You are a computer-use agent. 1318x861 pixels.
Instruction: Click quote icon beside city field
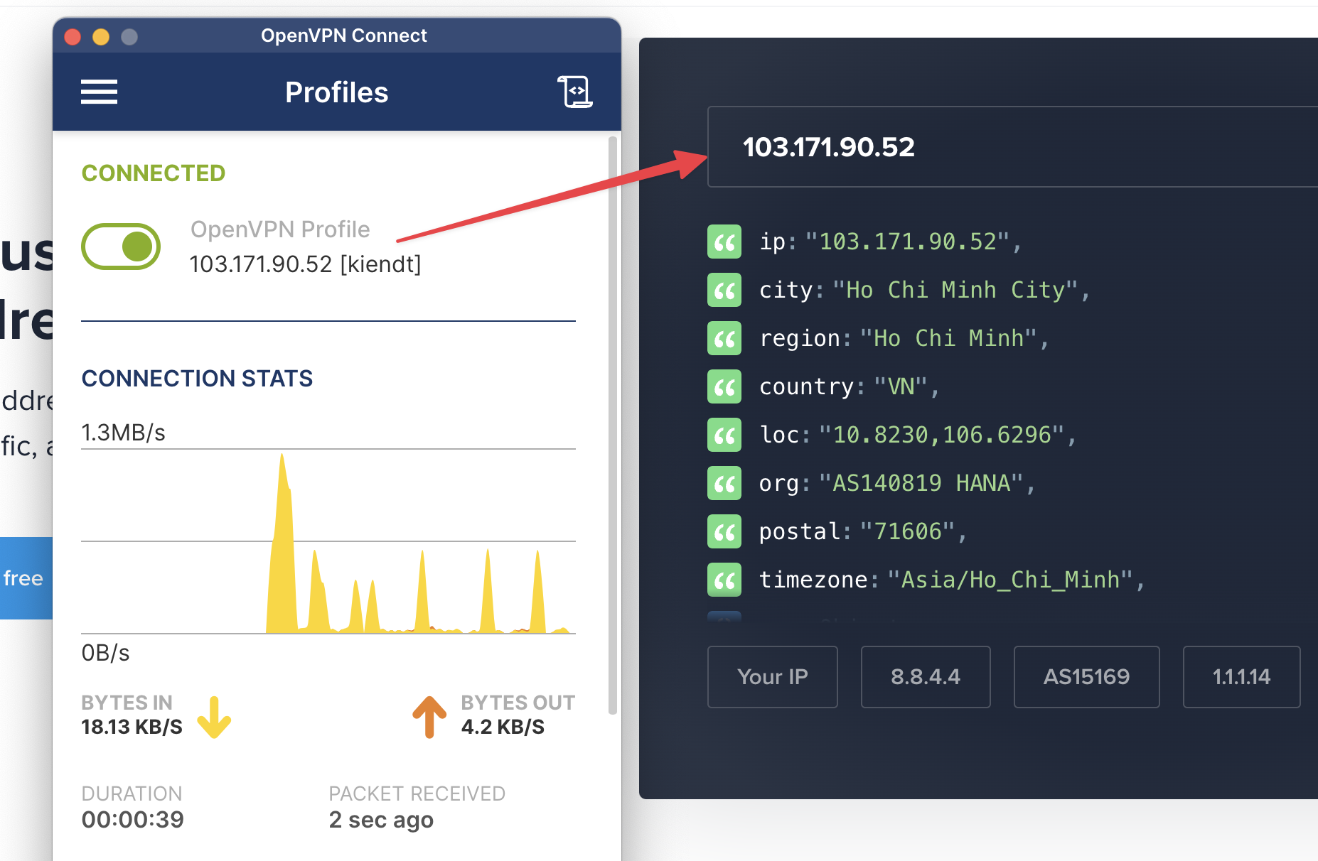point(724,290)
